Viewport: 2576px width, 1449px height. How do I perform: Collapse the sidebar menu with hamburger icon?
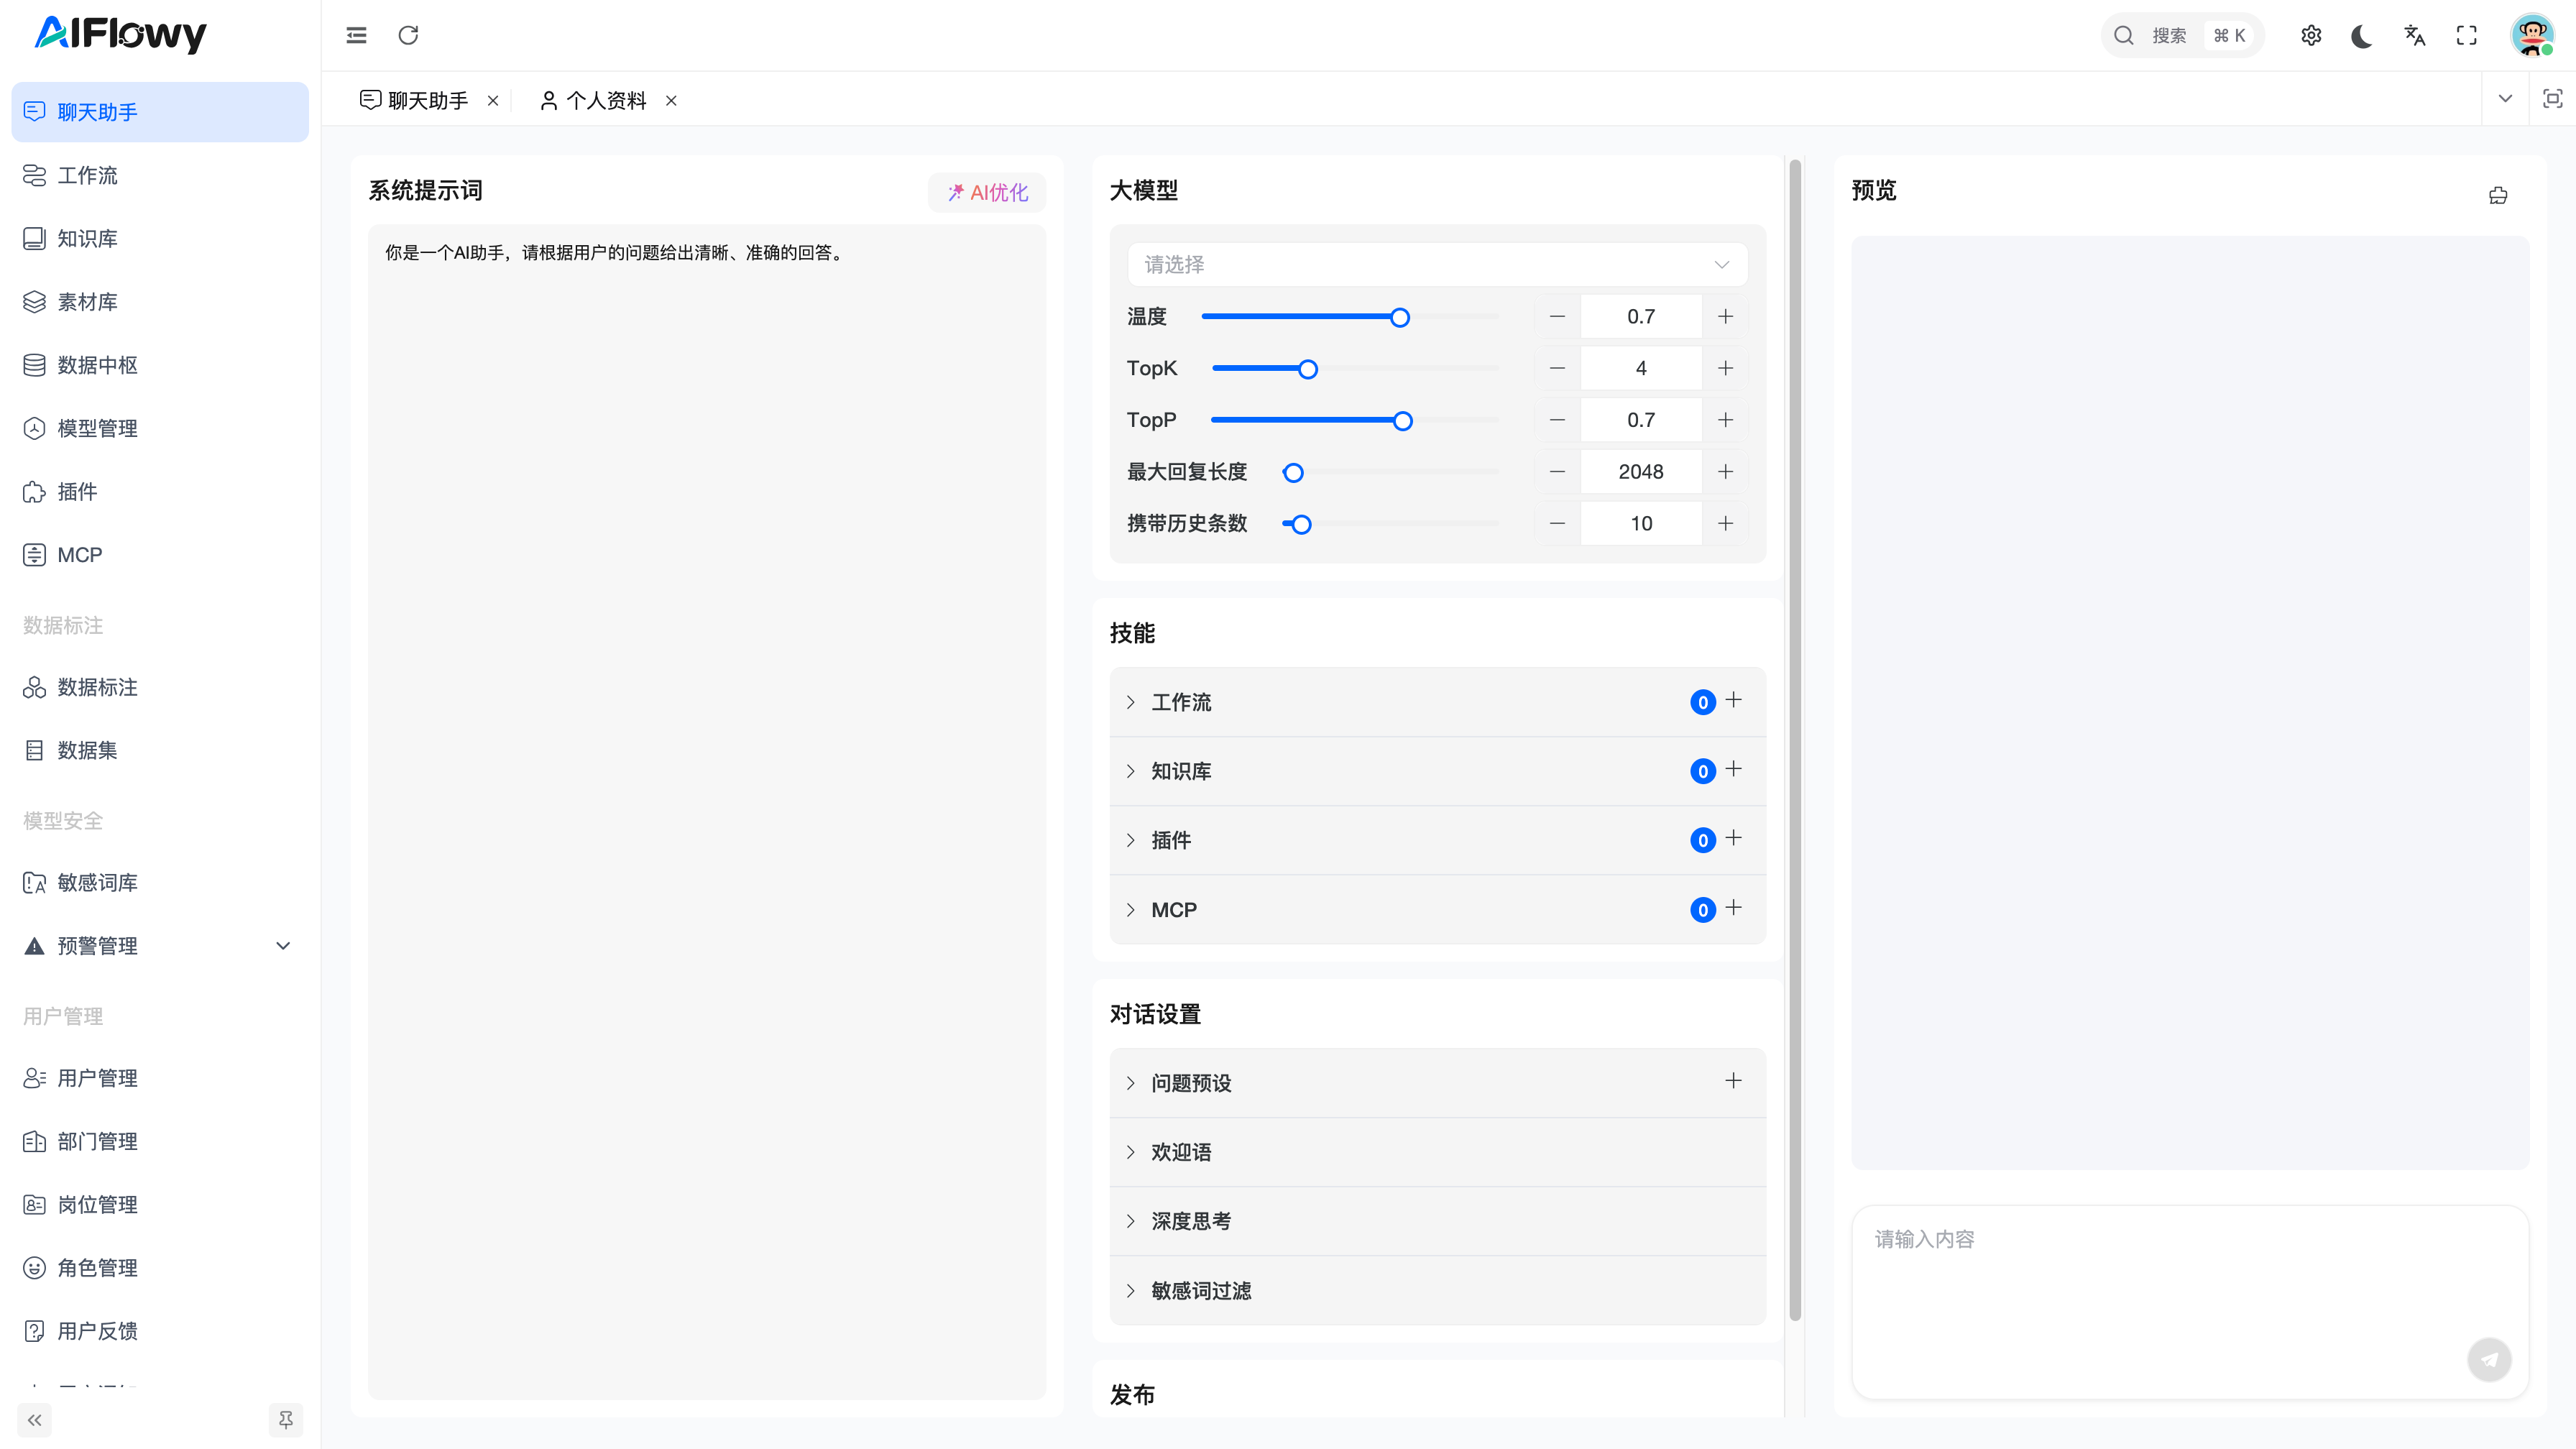(x=356, y=36)
